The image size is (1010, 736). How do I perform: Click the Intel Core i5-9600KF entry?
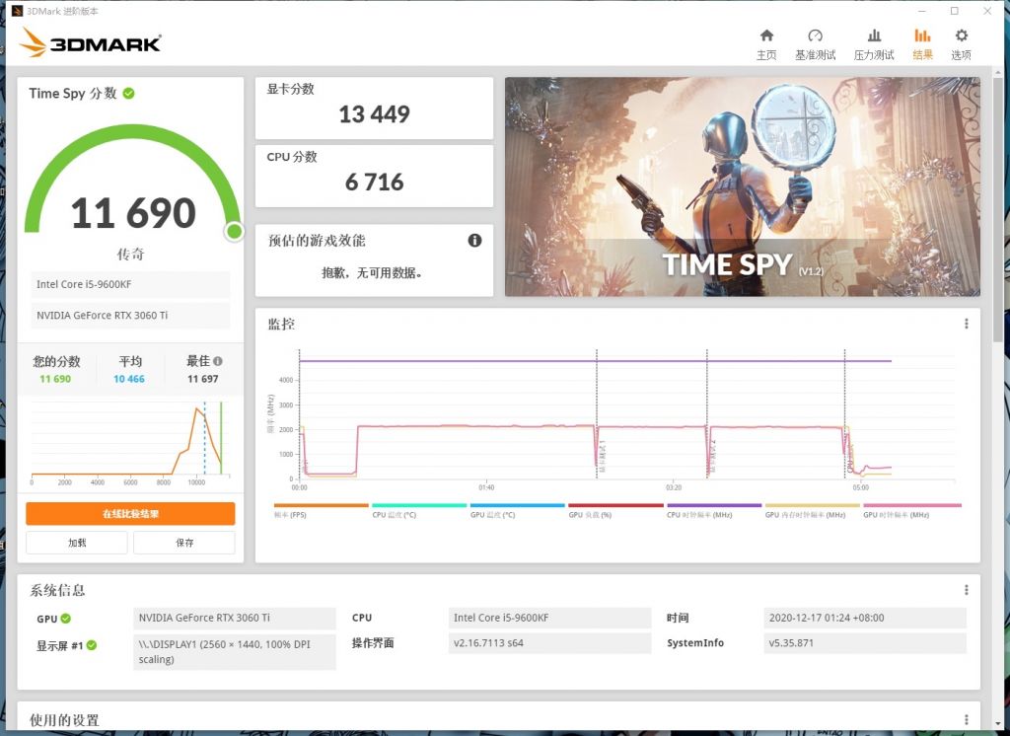129,285
